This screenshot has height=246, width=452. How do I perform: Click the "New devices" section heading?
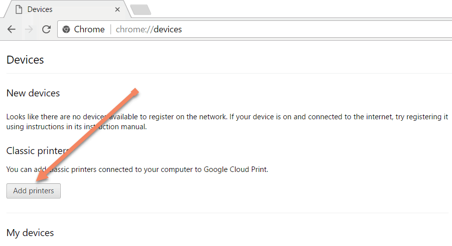click(x=33, y=93)
